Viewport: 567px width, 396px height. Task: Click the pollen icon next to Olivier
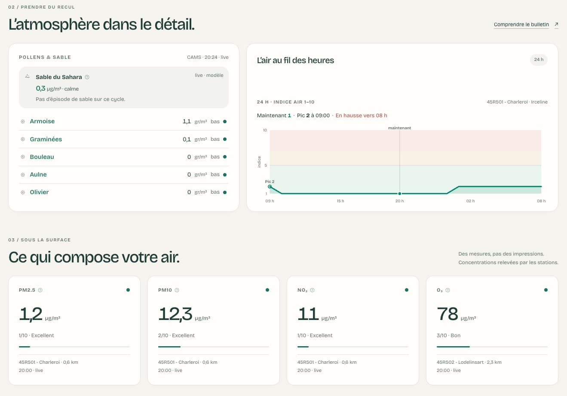tap(23, 192)
